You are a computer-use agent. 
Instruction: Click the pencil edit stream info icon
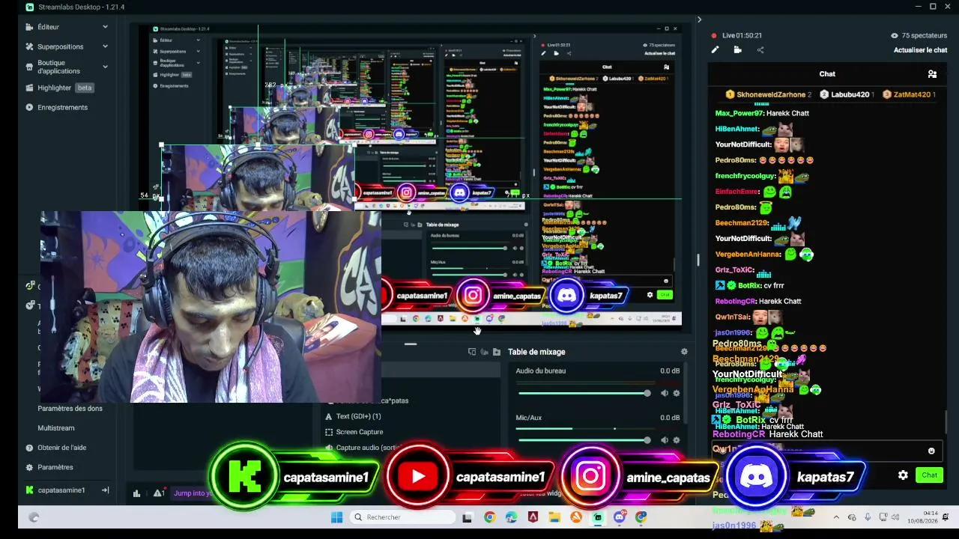point(715,50)
